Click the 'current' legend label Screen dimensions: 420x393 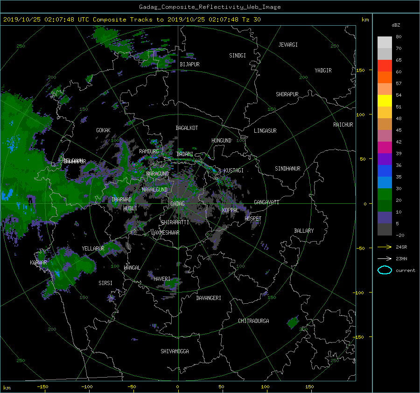click(405, 271)
